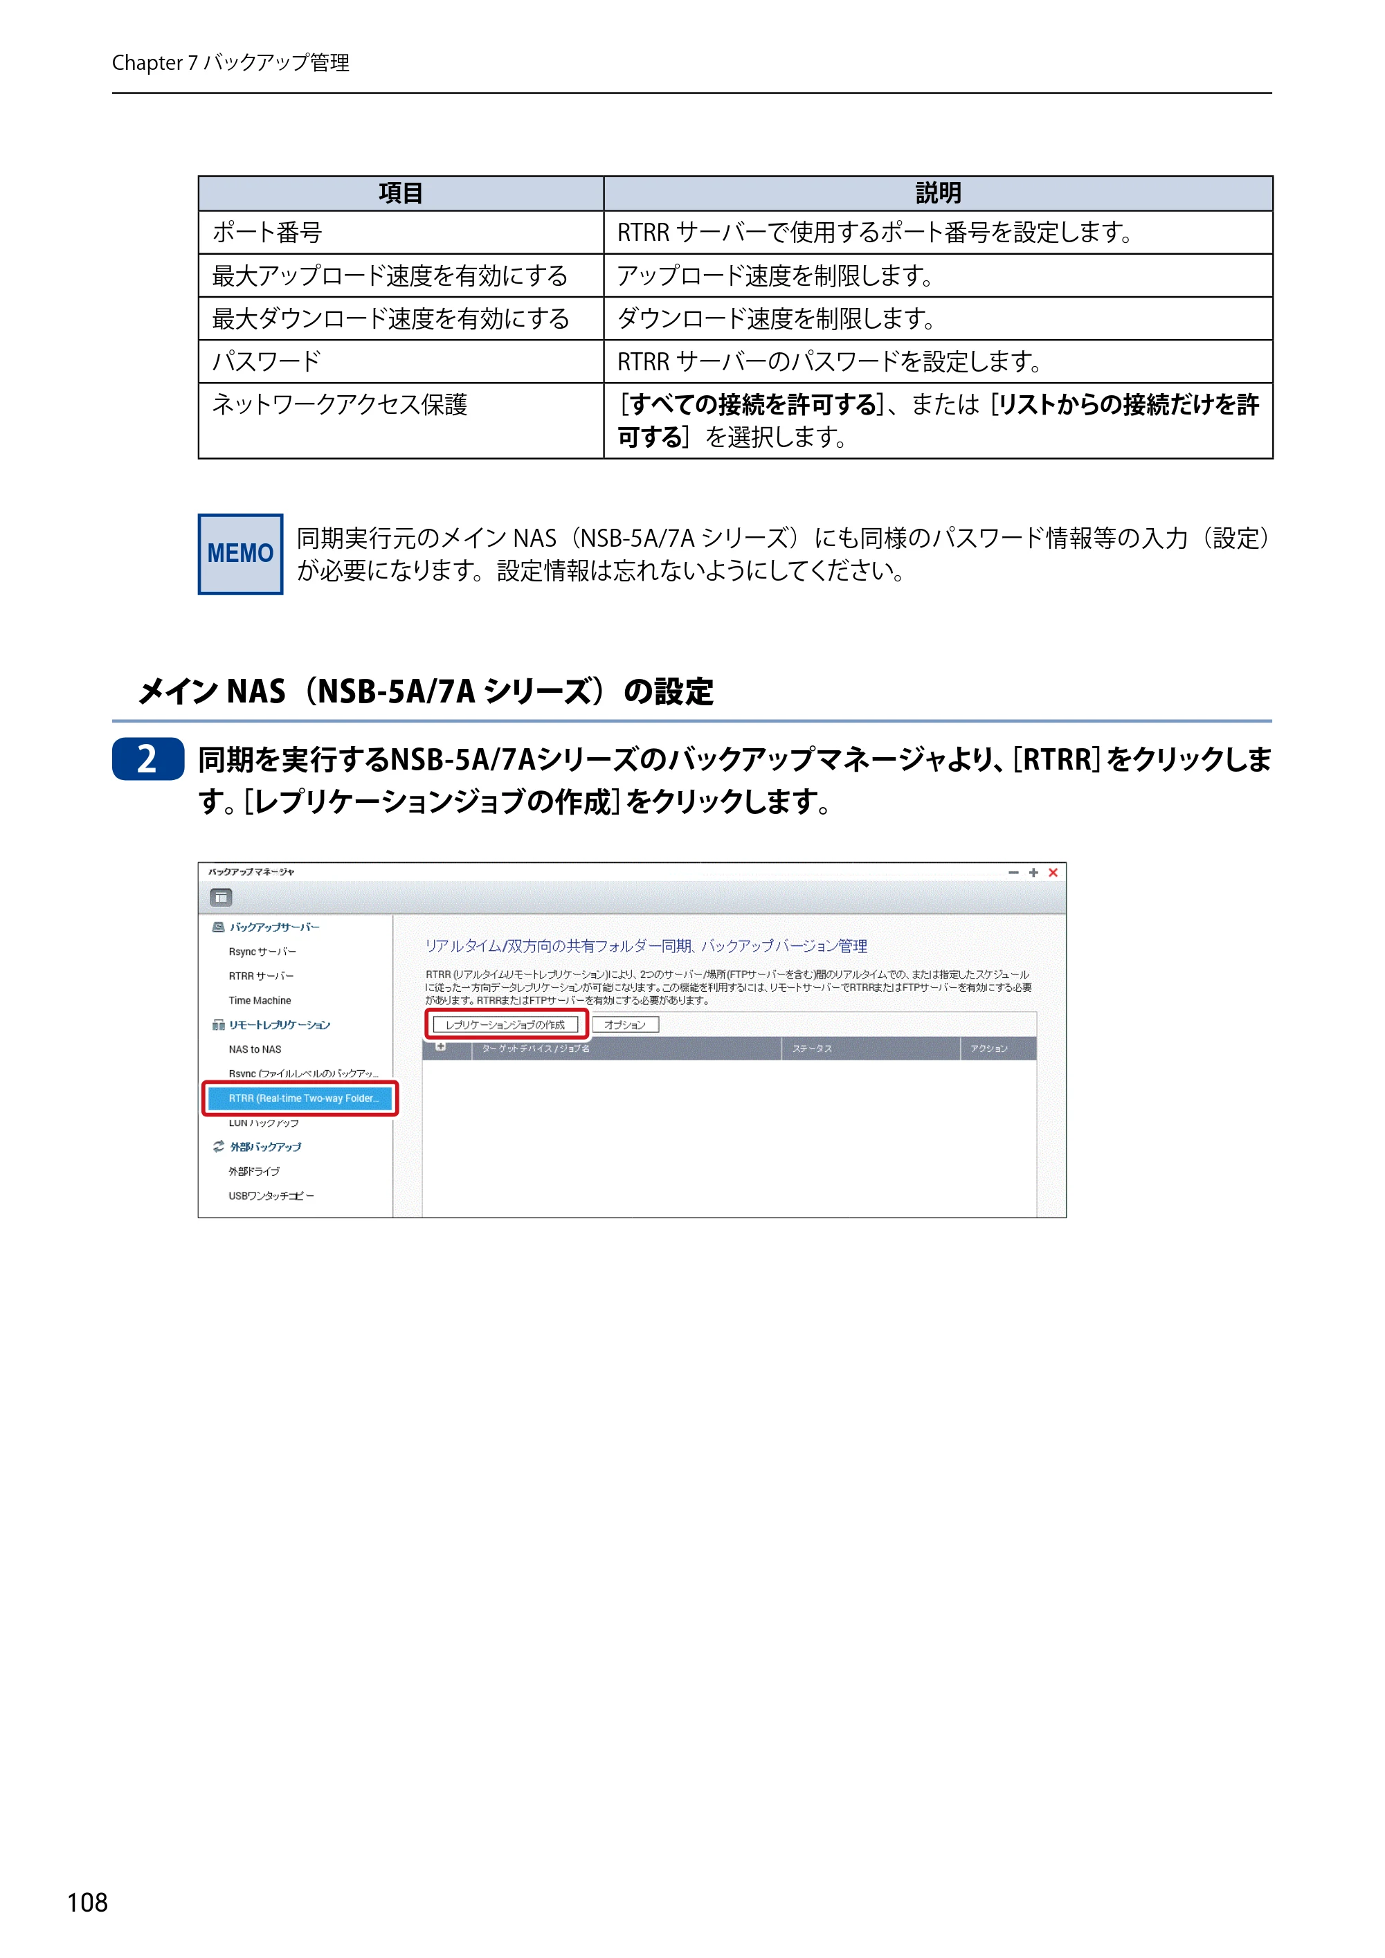The image size is (1385, 1958).
Task: Click the ステータス column header
Action: [871, 1048]
